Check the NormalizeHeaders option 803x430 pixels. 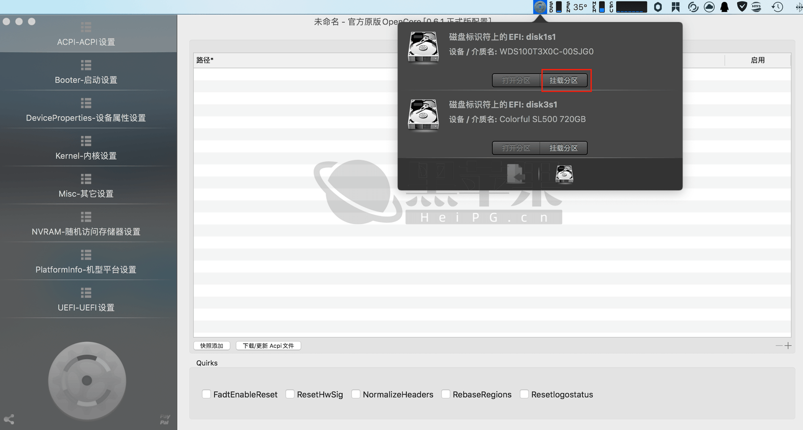coord(356,394)
